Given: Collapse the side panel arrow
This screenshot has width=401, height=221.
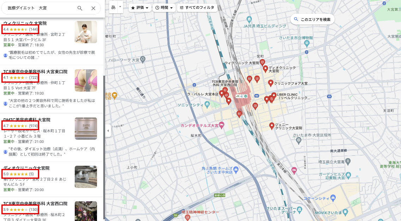Looking at the screenshot, I should coord(108,131).
